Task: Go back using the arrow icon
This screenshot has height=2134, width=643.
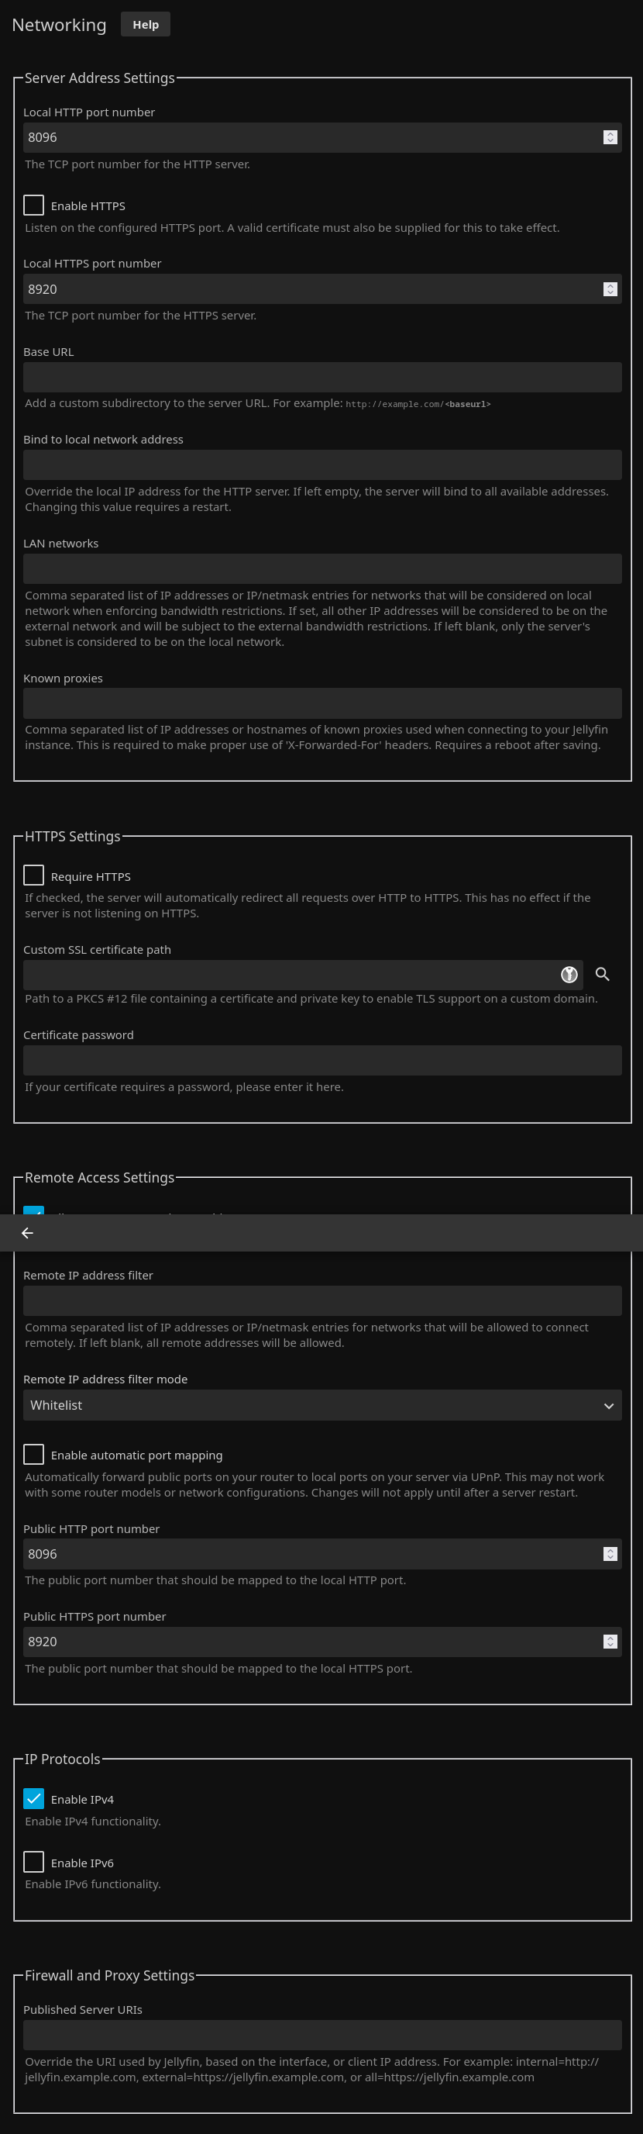Action: point(27,1233)
